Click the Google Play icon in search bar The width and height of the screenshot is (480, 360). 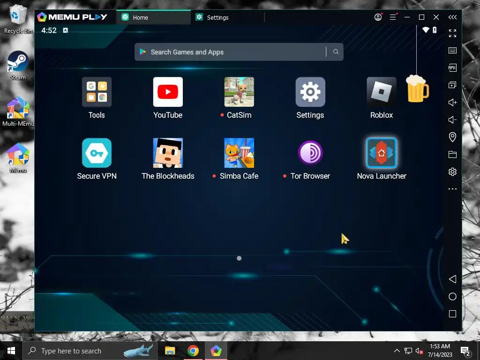142,52
